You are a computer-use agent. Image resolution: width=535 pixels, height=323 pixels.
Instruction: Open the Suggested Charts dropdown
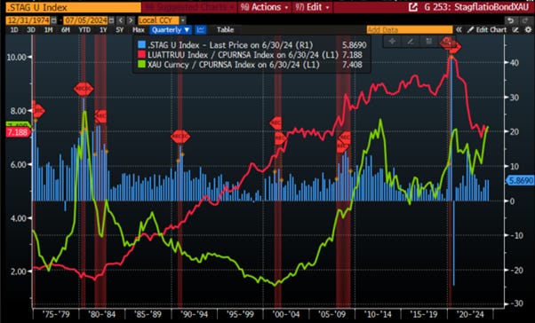(x=189, y=7)
